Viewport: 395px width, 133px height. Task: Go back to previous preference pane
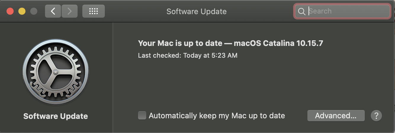click(53, 11)
